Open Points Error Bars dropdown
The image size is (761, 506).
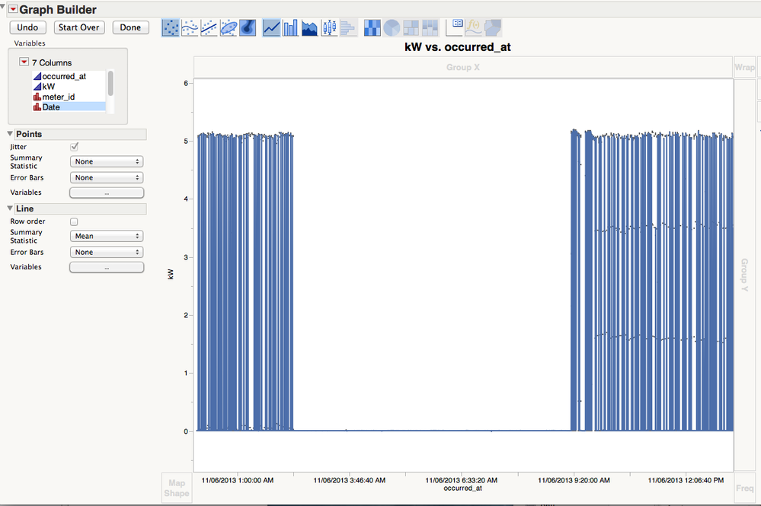(x=107, y=177)
